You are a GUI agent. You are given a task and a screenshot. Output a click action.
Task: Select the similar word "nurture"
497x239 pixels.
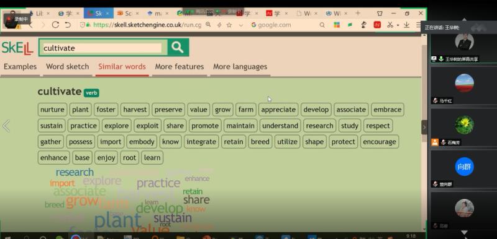(x=52, y=110)
